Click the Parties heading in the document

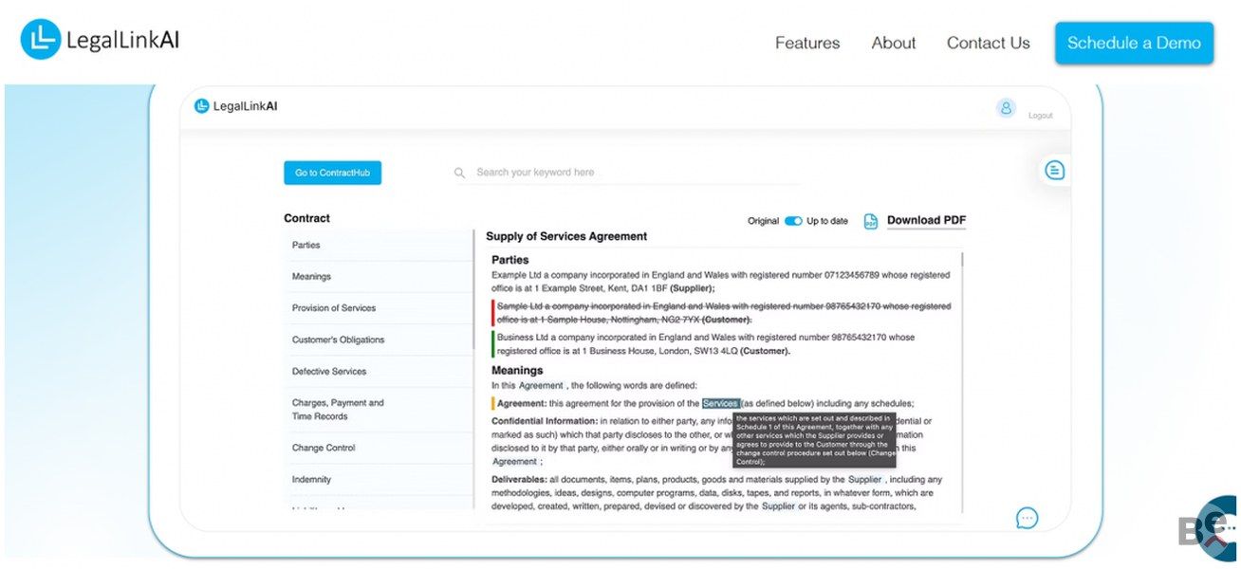click(510, 260)
